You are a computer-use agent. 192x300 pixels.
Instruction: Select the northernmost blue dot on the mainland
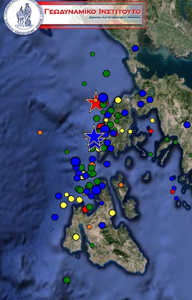[x=135, y=48]
